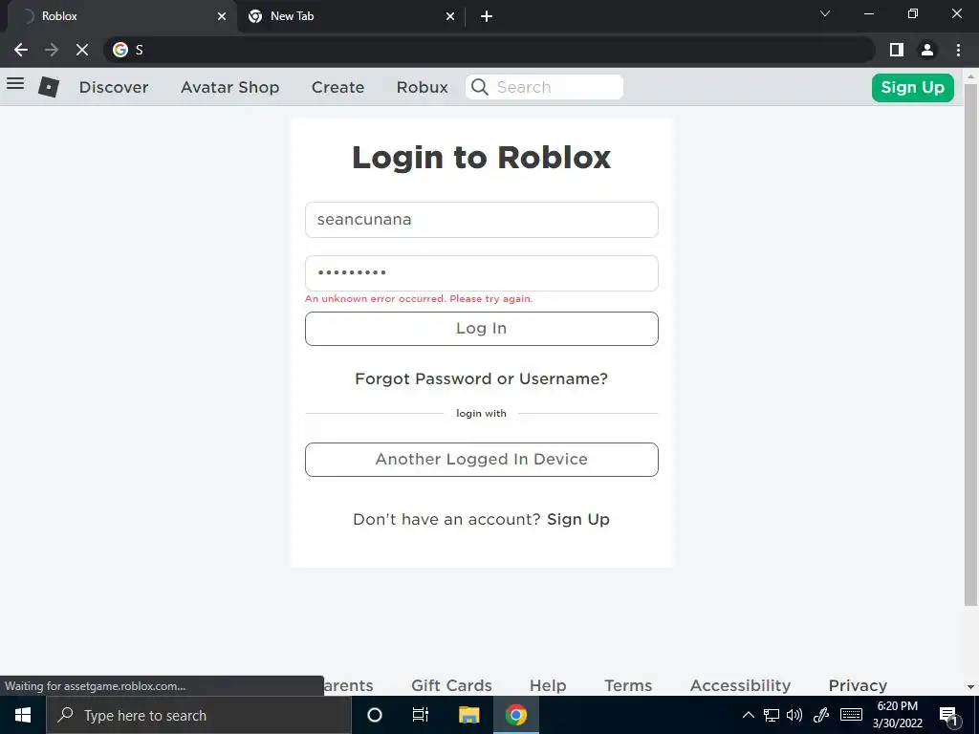The image size is (979, 734).
Task: Open the Accessibility footer link
Action: pos(741,685)
